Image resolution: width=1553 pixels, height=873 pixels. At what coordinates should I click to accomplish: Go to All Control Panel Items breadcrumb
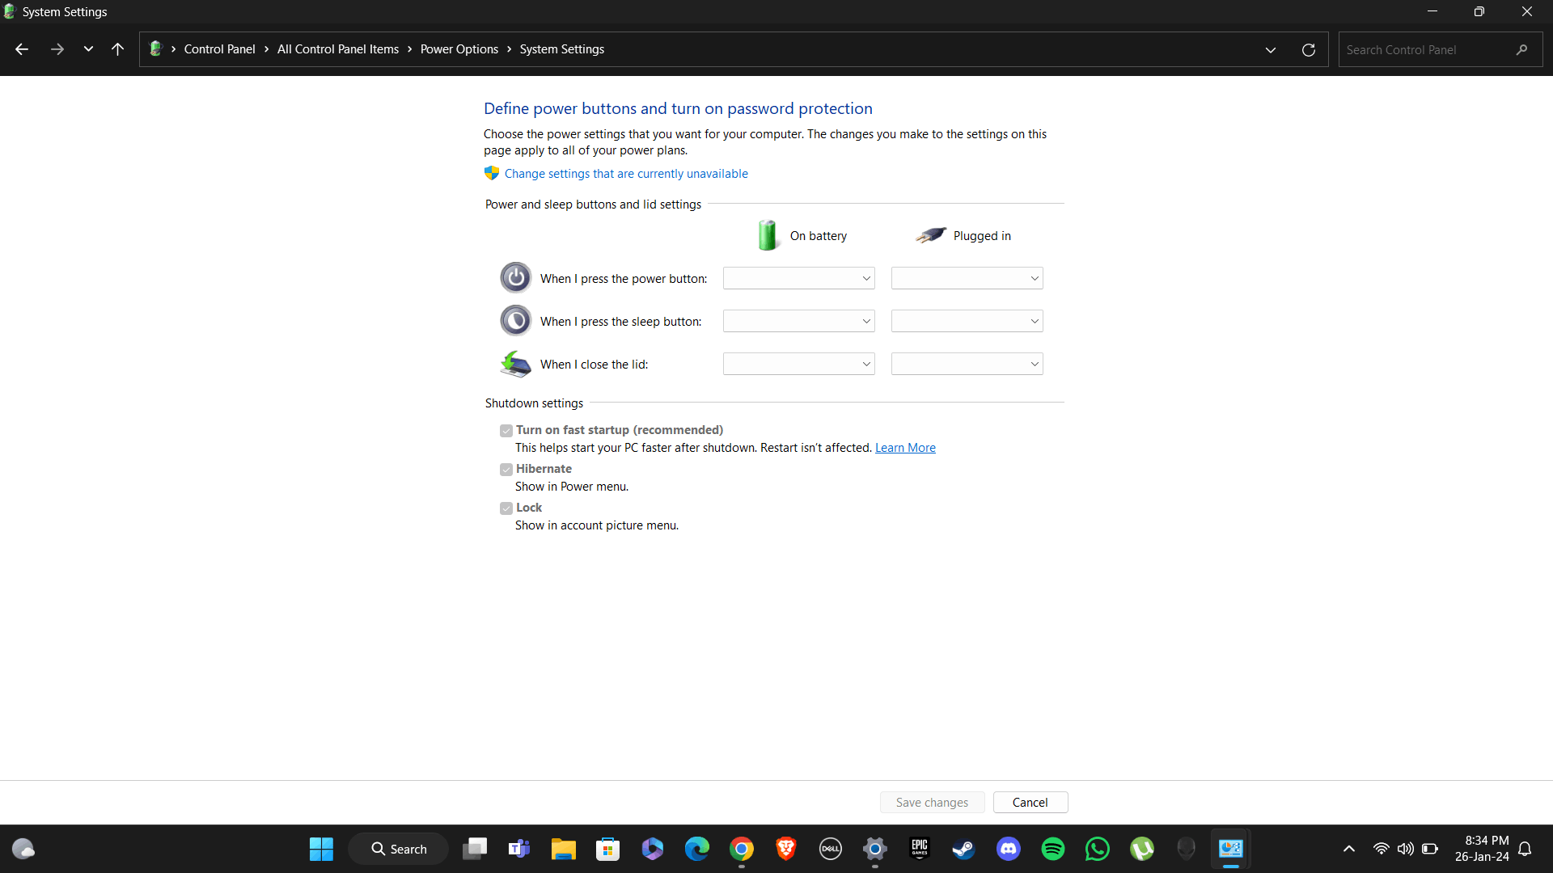(337, 49)
